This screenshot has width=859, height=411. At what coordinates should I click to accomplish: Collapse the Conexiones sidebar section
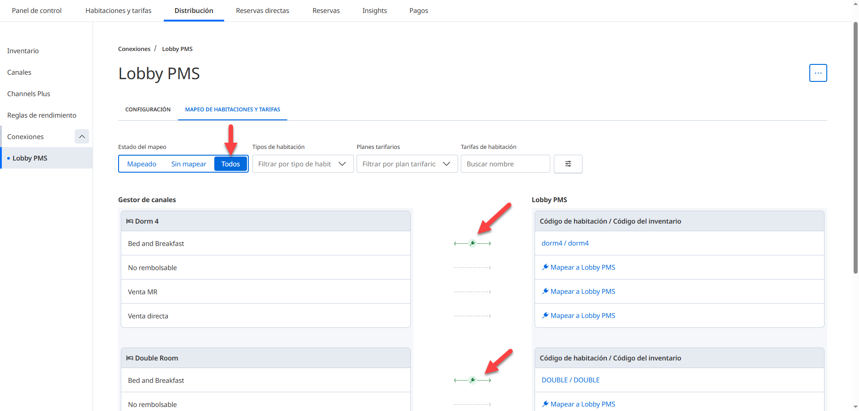click(82, 136)
